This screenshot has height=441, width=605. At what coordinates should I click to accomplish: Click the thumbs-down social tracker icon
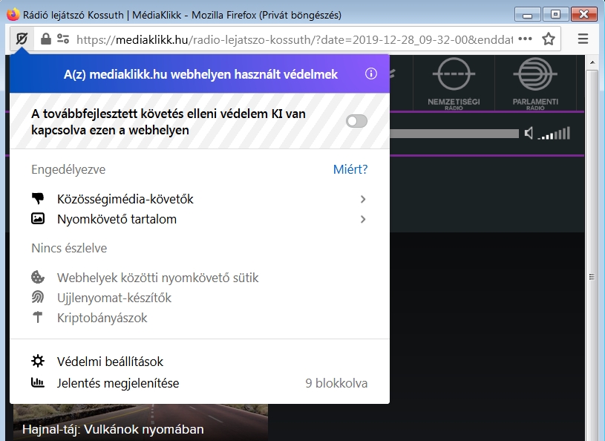[38, 199]
